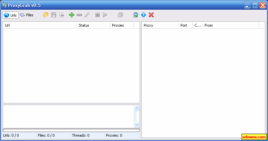This screenshot has height=141, width=268.
Task: Click the ProxyGrab title bar app icon
Action: click(4, 5)
